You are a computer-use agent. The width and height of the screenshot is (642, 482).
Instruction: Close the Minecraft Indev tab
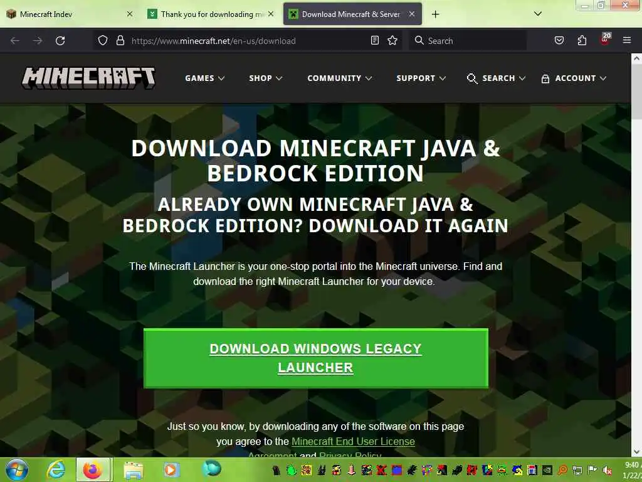[129, 14]
